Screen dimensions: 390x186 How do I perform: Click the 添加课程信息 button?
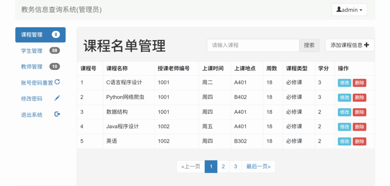pyautogui.click(x=350, y=45)
